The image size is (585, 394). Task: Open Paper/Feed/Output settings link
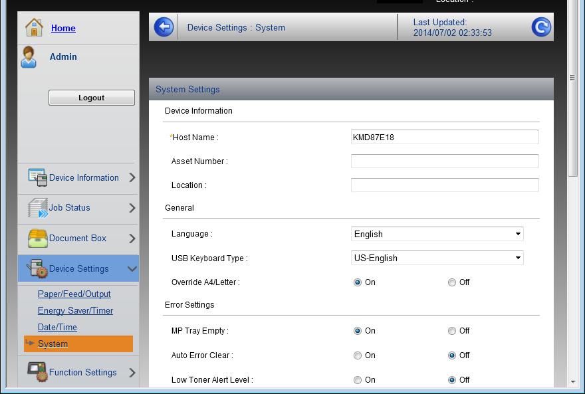[x=74, y=294]
